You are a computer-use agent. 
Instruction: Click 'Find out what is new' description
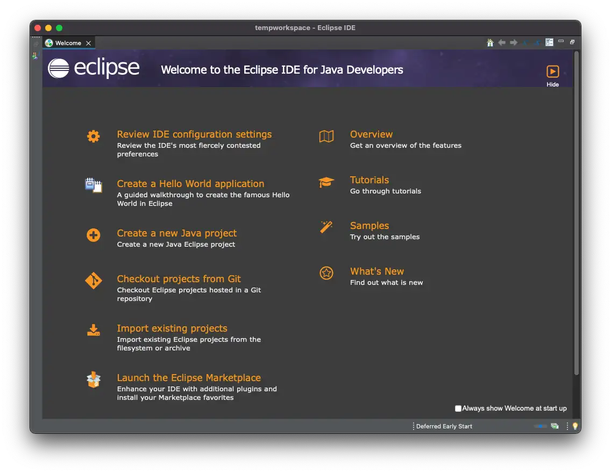click(386, 283)
